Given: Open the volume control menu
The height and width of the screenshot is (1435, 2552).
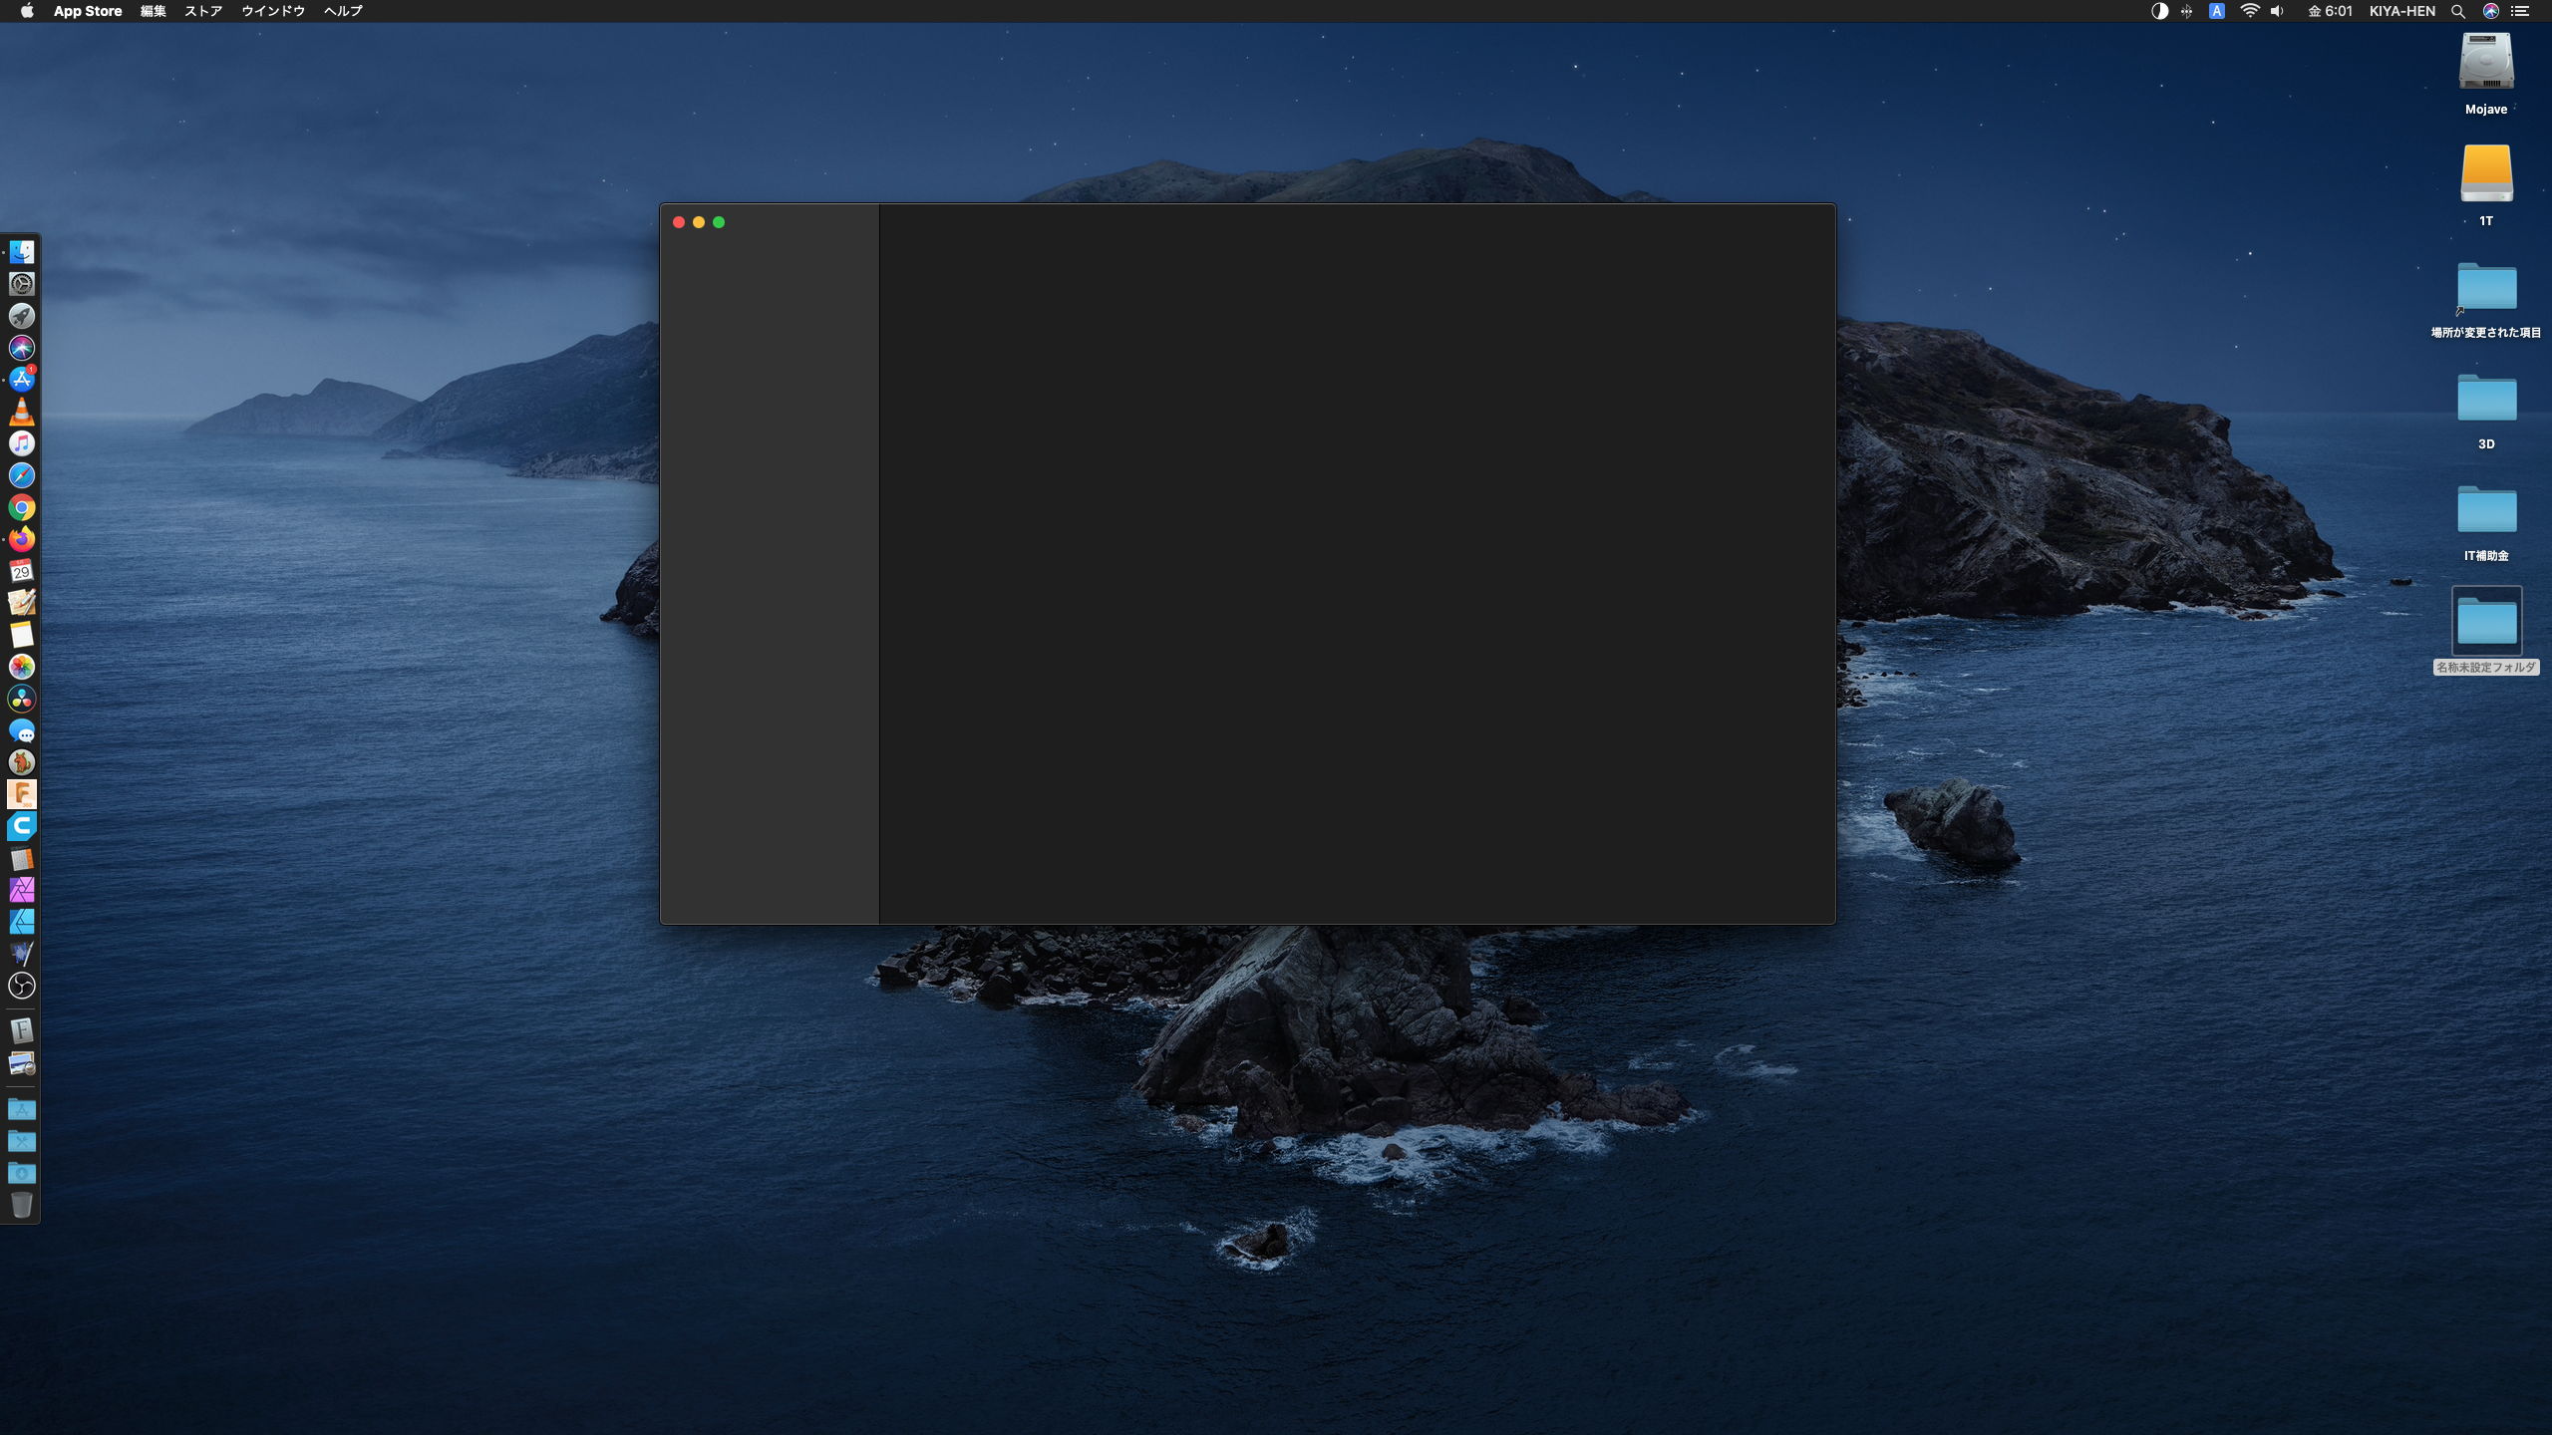Looking at the screenshot, I should [x=2277, y=11].
